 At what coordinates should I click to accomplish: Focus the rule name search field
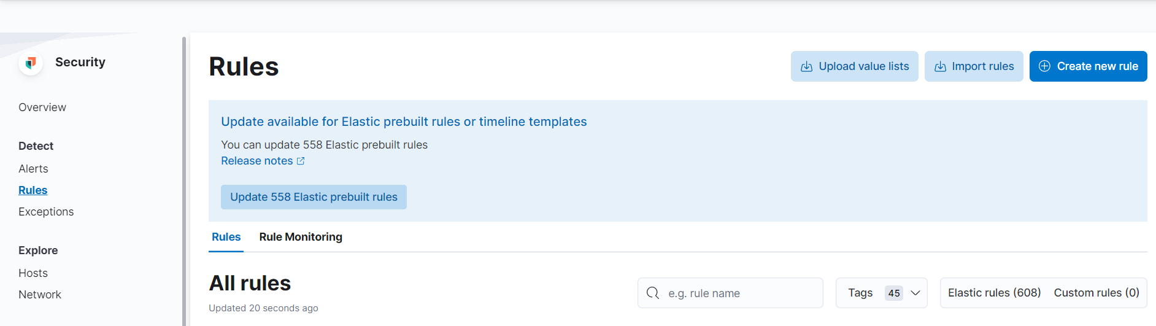730,293
